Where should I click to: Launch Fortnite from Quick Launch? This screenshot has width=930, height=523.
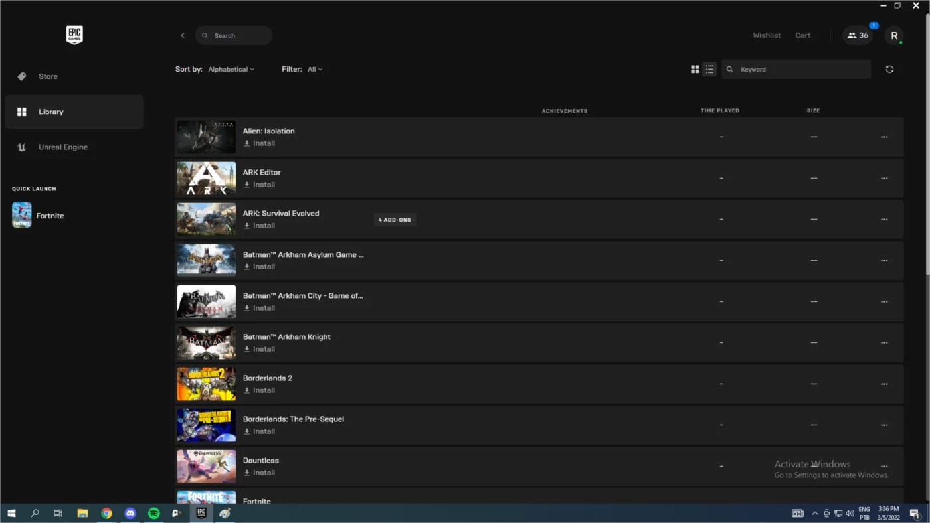coord(39,216)
